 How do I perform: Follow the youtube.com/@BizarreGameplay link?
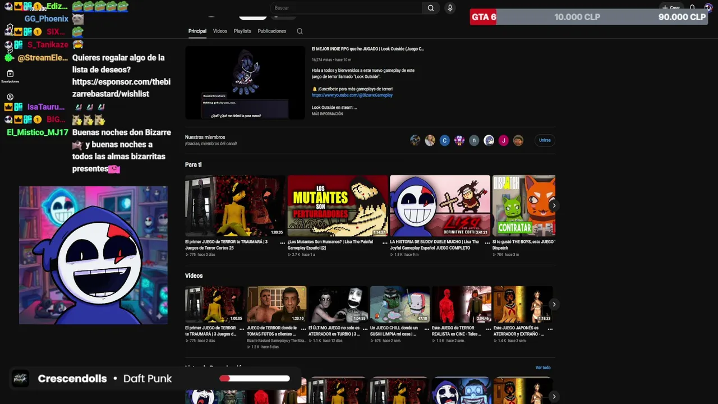pyautogui.click(x=352, y=95)
